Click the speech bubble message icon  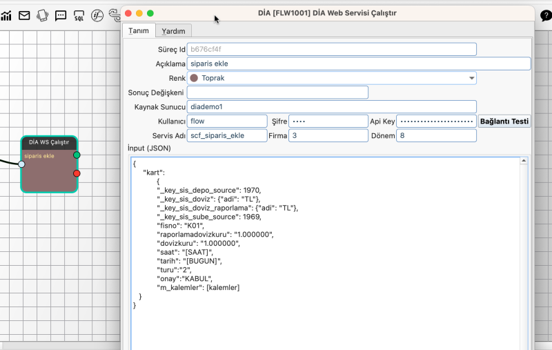(61, 15)
